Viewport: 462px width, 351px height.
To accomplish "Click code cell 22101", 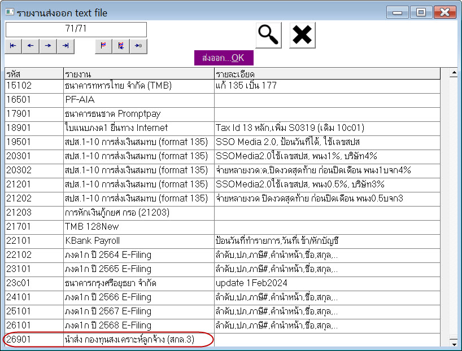I will click(x=34, y=242).
